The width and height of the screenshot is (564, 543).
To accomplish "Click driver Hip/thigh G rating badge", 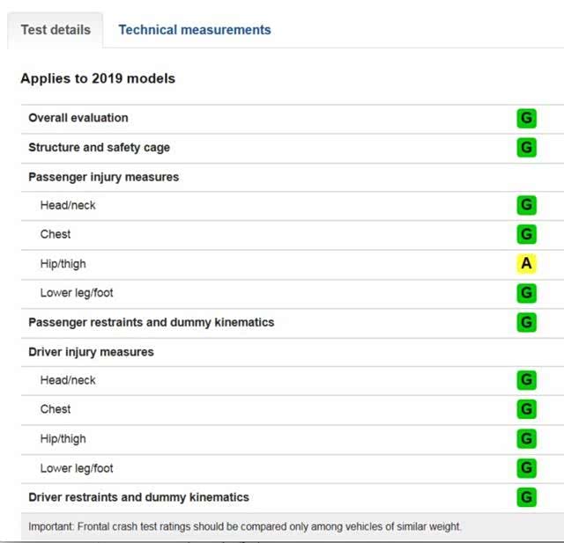I will [x=526, y=438].
